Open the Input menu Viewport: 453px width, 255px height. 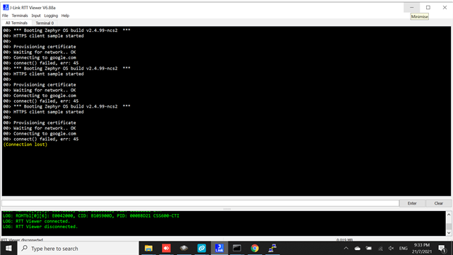tap(36, 16)
